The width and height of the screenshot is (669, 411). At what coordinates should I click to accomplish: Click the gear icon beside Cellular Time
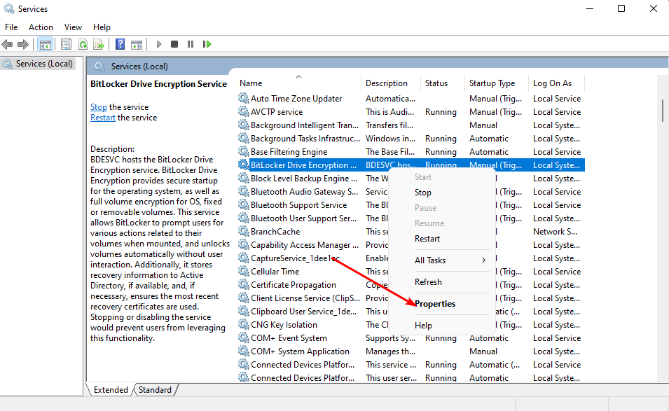244,272
